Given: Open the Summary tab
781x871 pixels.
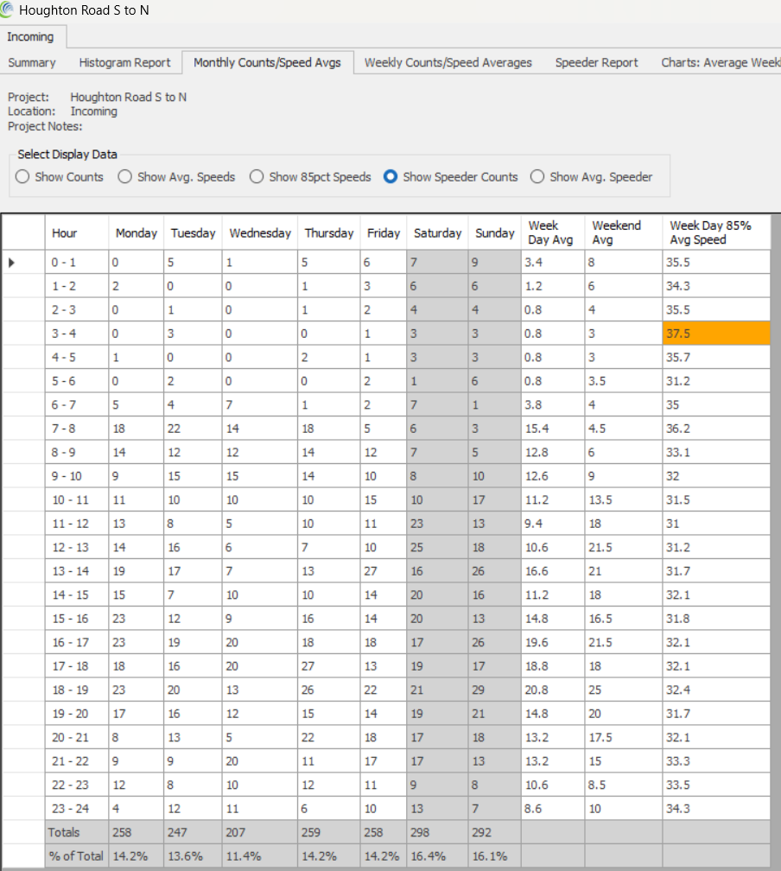Looking at the screenshot, I should tap(32, 62).
